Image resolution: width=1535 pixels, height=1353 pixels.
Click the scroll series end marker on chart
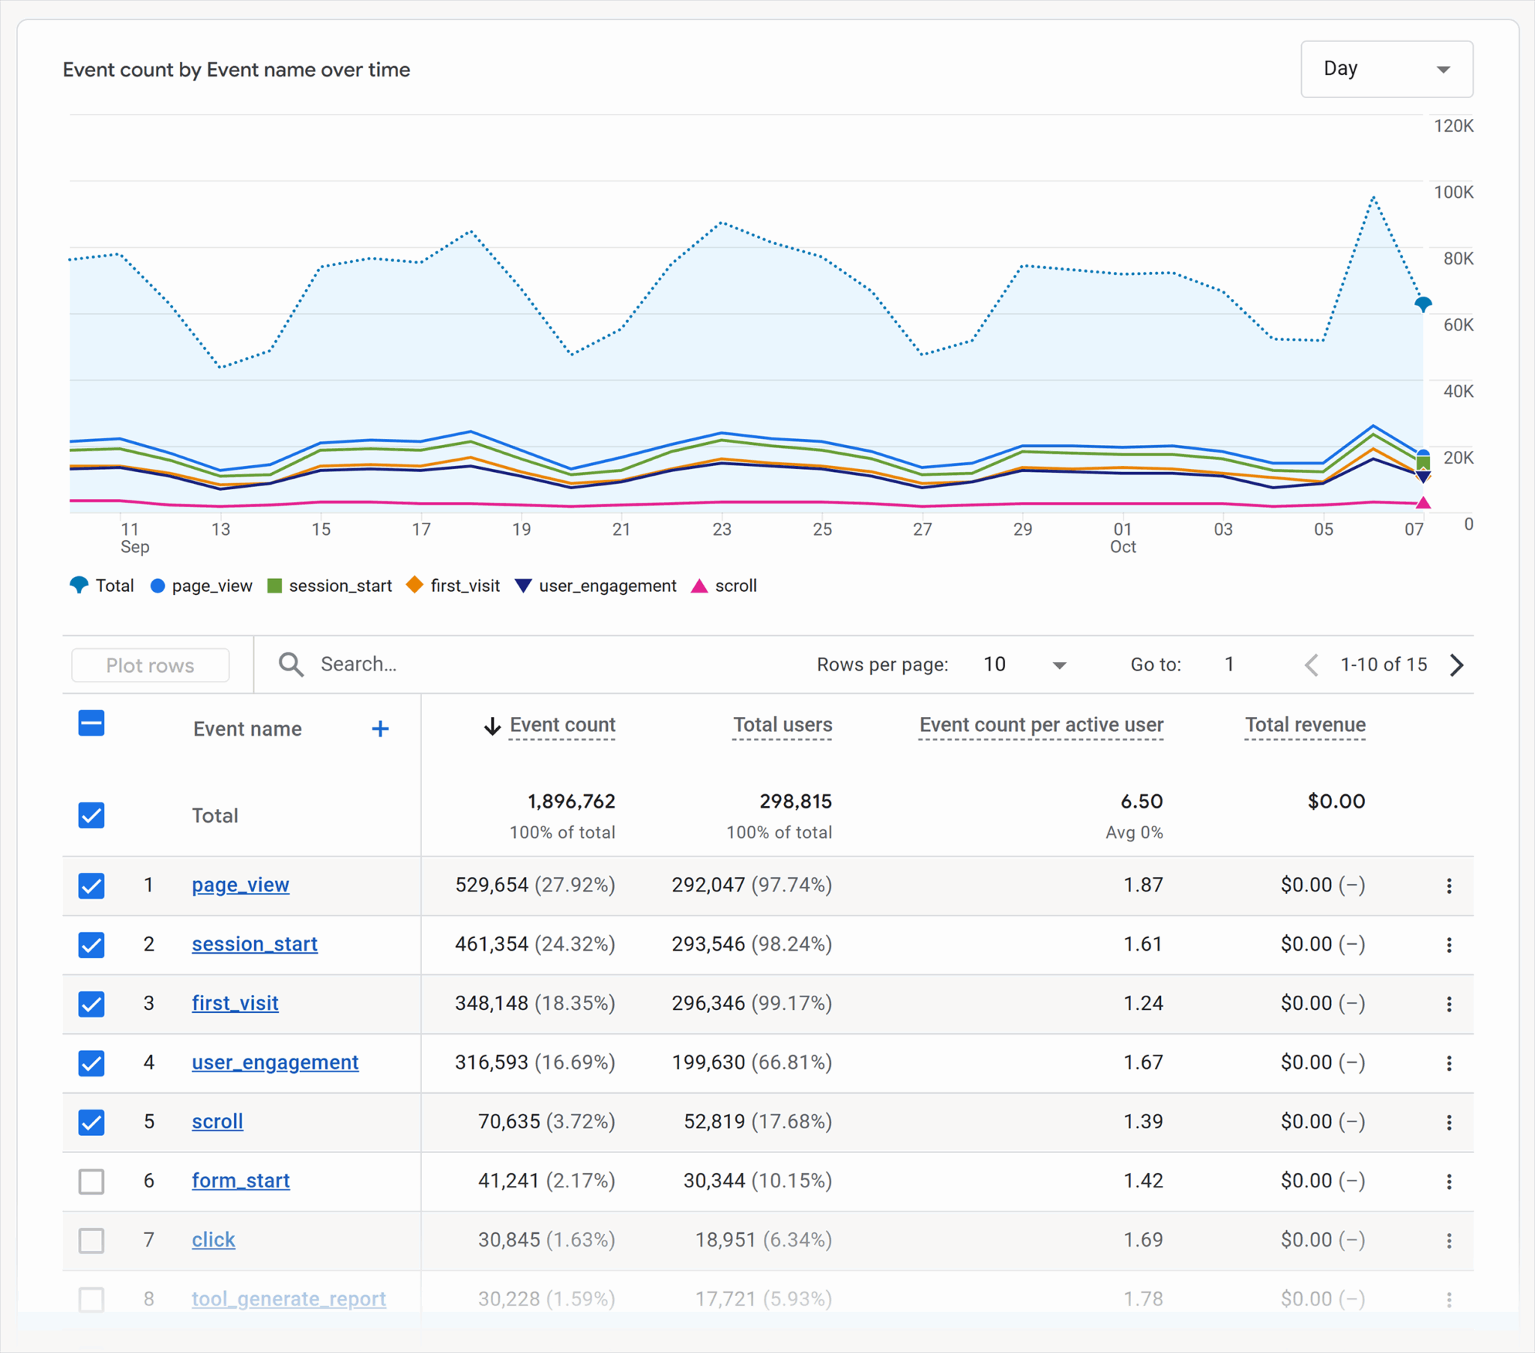[1423, 502]
